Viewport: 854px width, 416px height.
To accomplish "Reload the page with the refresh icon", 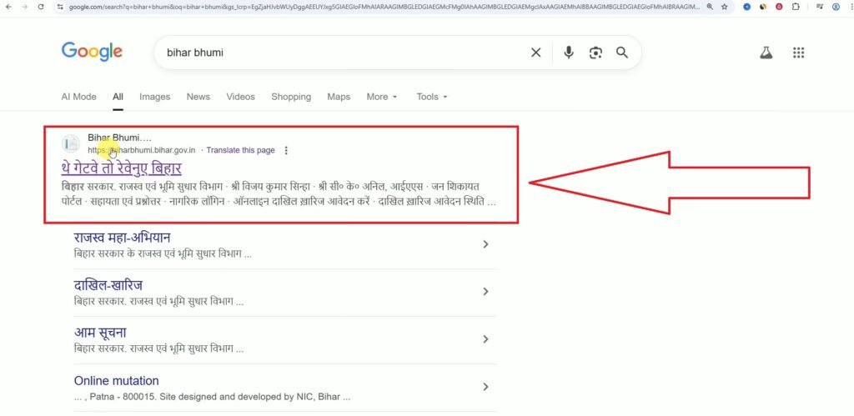I will pos(41,7).
